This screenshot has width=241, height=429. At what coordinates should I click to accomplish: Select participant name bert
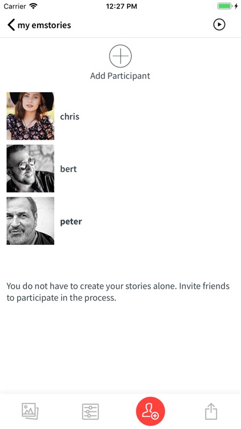pyautogui.click(x=69, y=169)
